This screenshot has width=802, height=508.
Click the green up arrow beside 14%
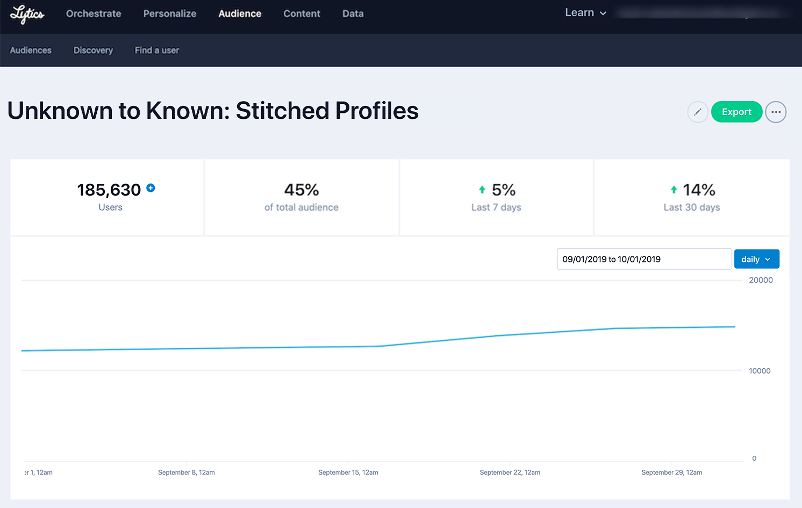[x=674, y=189]
